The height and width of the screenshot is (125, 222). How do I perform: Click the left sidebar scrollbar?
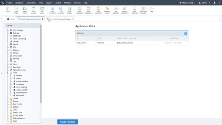pos(41,64)
